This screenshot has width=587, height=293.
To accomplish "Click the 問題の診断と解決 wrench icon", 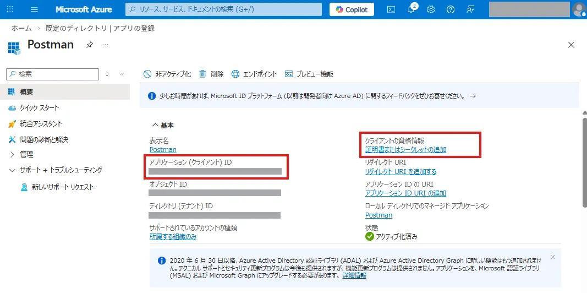I will coord(12,139).
